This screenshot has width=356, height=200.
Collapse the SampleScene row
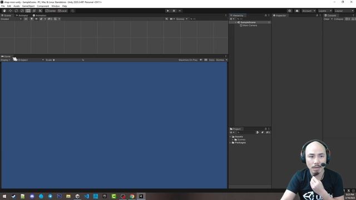pos(236,22)
